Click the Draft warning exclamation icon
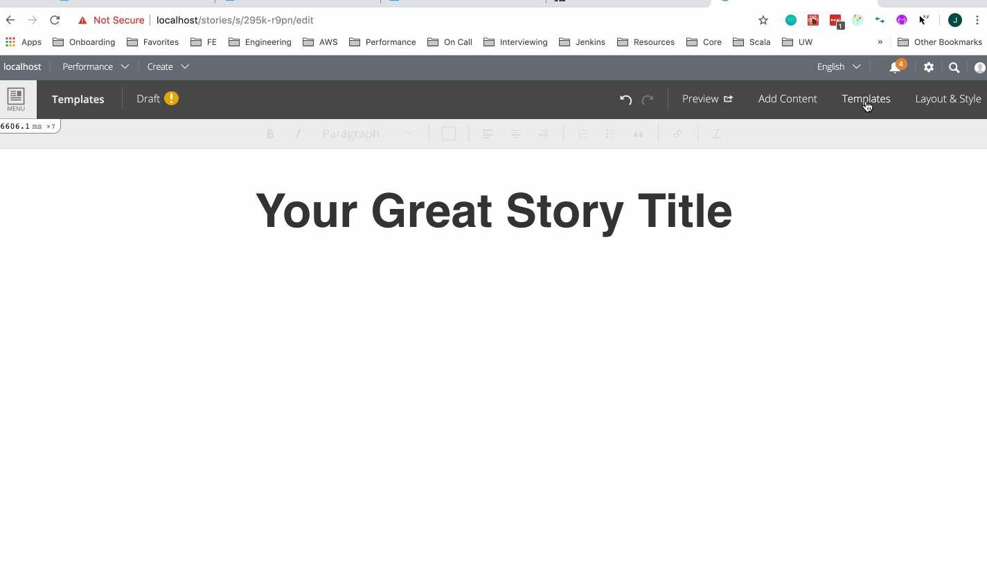987x566 pixels. click(x=172, y=98)
